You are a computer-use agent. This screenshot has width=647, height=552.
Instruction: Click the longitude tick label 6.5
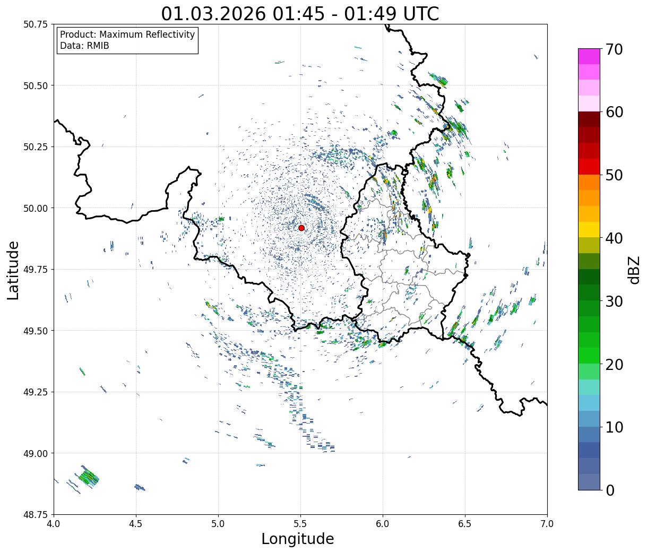[x=465, y=524]
